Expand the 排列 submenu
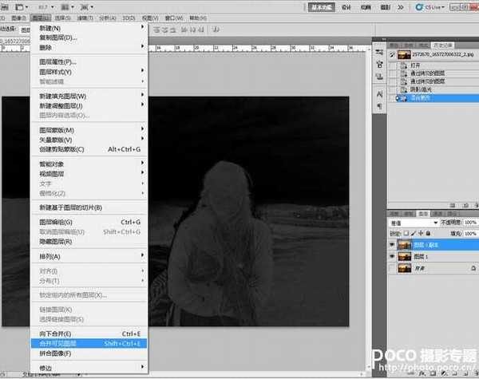The image size is (479, 379). pos(142,256)
